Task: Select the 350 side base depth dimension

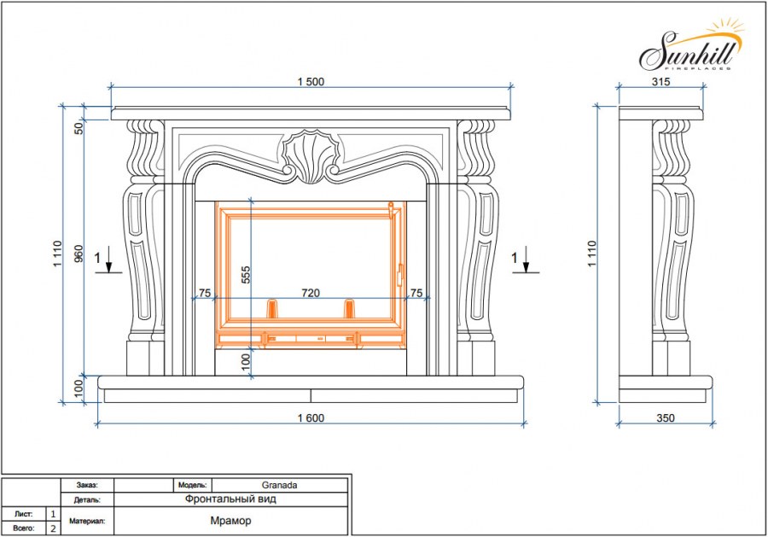Action: pos(666,417)
